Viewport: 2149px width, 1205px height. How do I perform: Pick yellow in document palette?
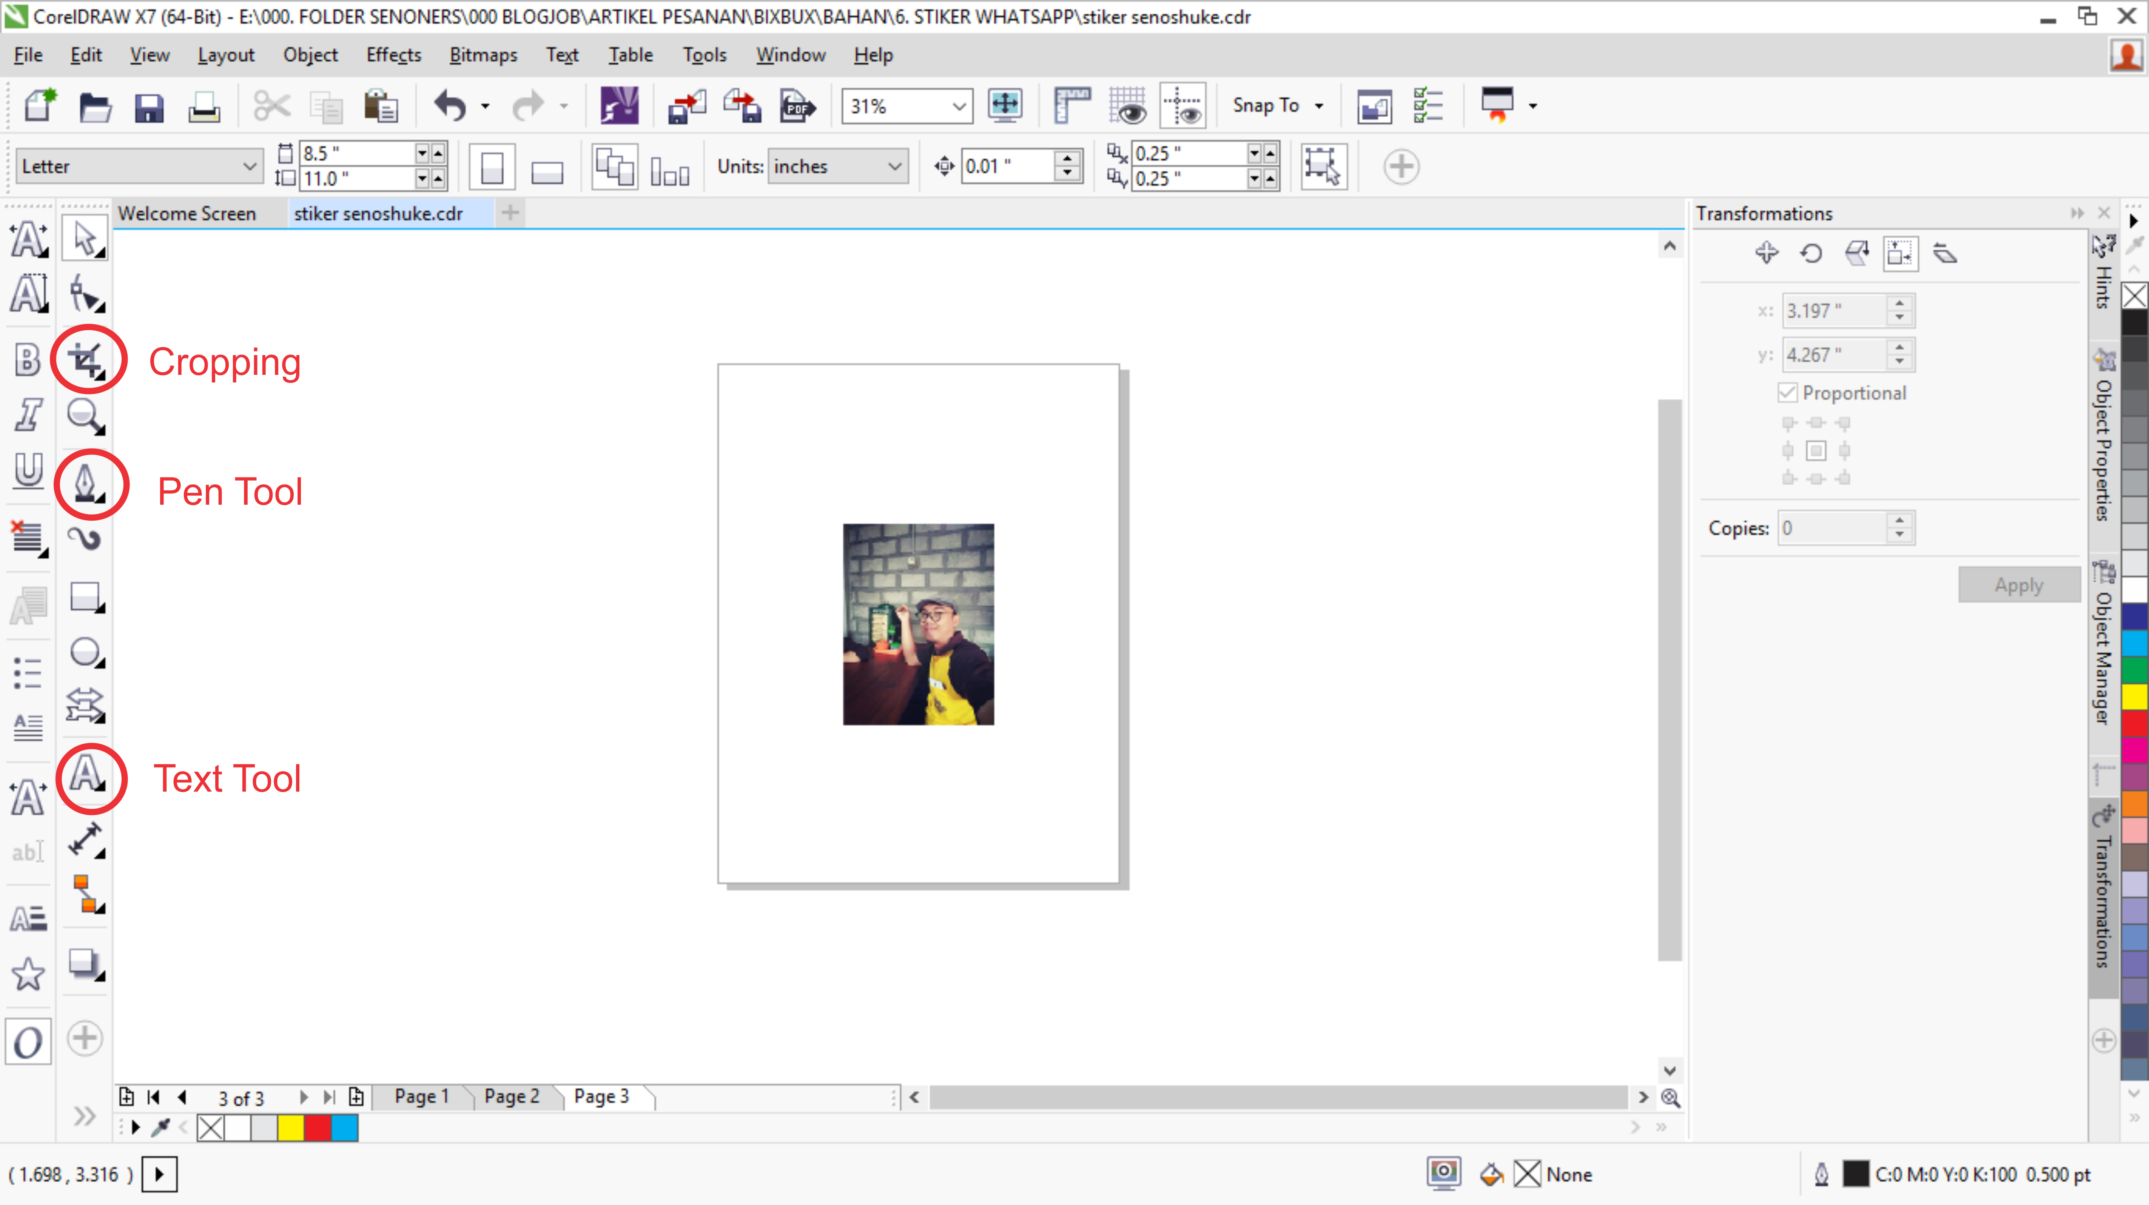(290, 1128)
